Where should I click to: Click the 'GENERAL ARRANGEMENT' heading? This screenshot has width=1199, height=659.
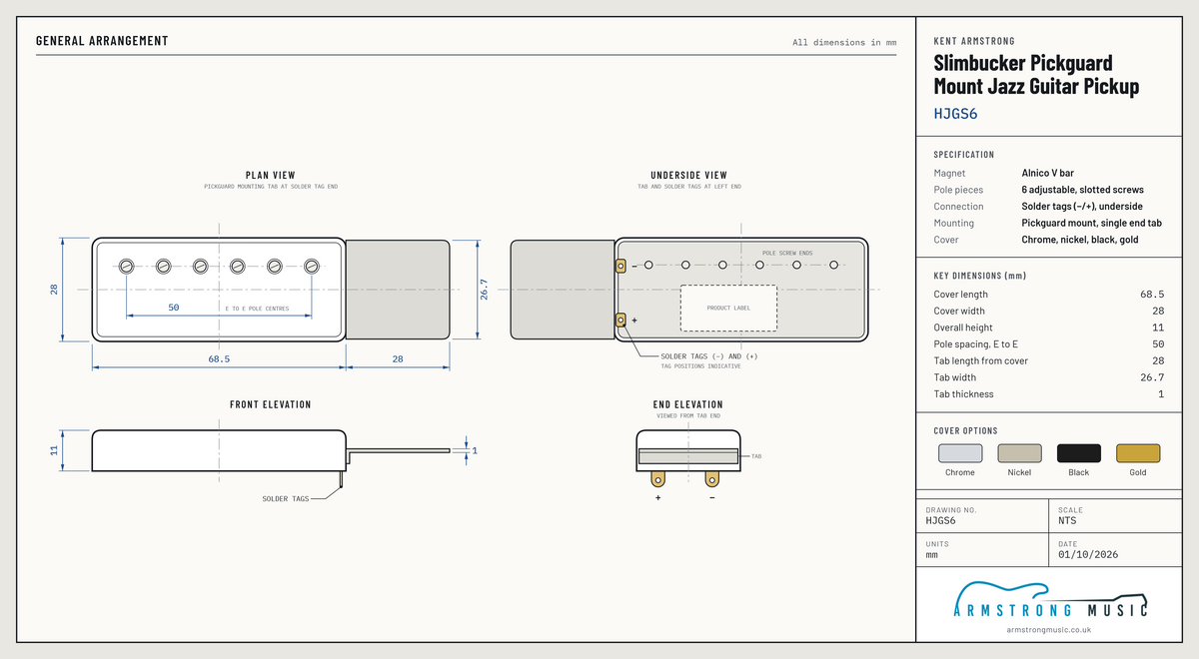point(102,41)
